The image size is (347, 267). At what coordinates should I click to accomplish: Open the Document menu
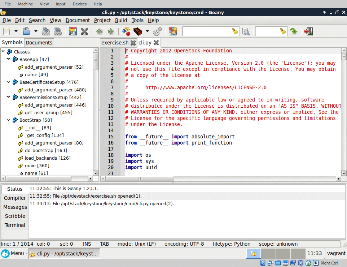[78, 20]
